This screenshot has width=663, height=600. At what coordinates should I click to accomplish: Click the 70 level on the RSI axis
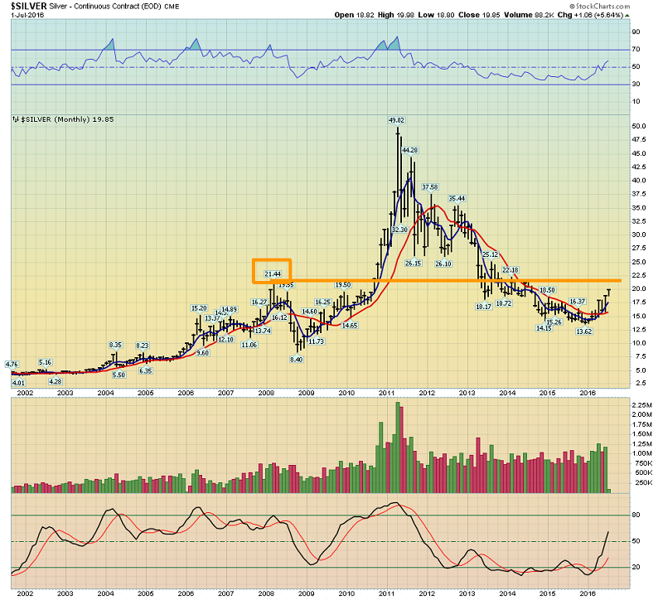[x=636, y=50]
